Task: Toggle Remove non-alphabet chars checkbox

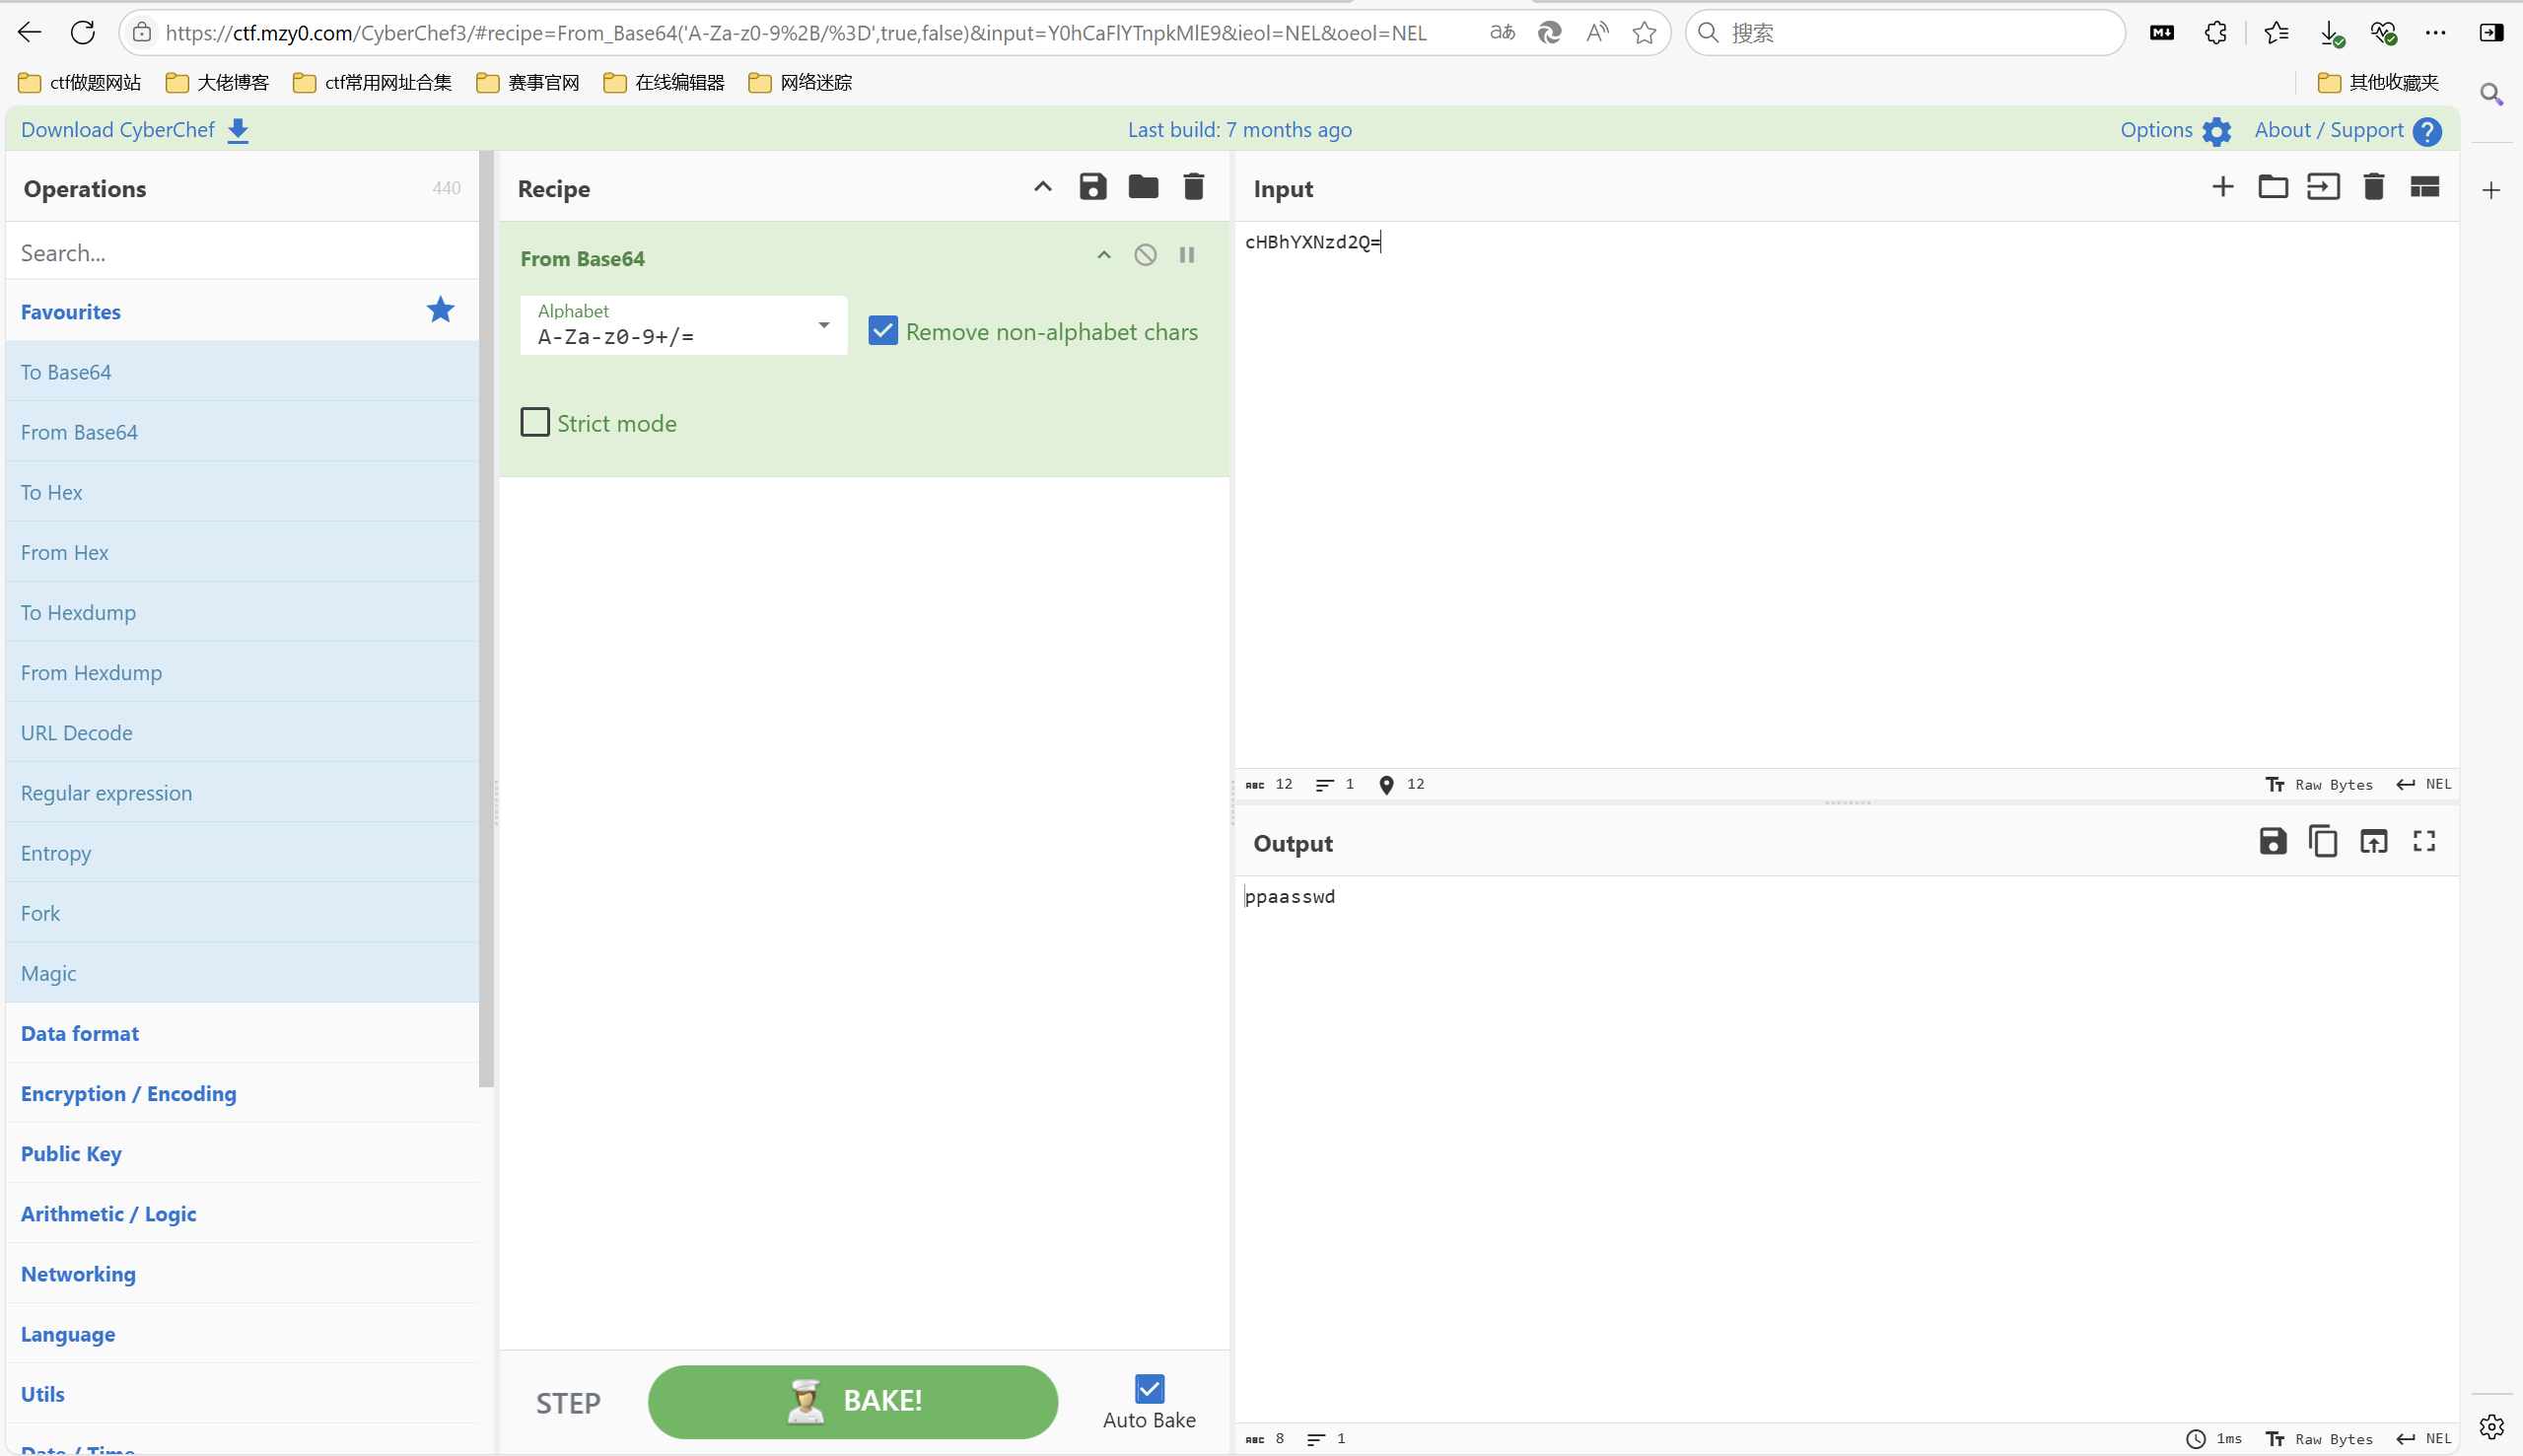Action: tap(883, 331)
